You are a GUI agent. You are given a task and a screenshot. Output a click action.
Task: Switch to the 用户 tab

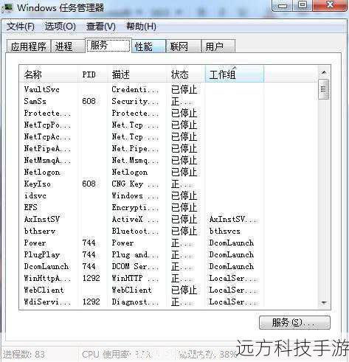218,46
